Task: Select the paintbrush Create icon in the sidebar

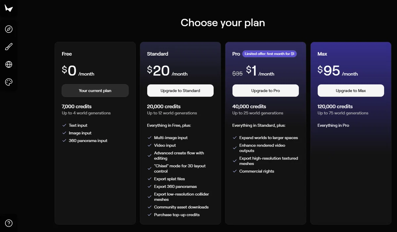Action: click(x=9, y=47)
